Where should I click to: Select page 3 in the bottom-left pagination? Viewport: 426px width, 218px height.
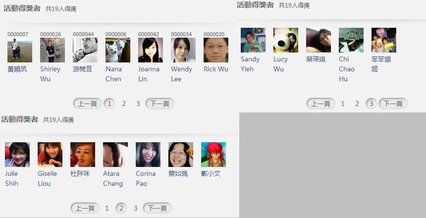(136, 208)
